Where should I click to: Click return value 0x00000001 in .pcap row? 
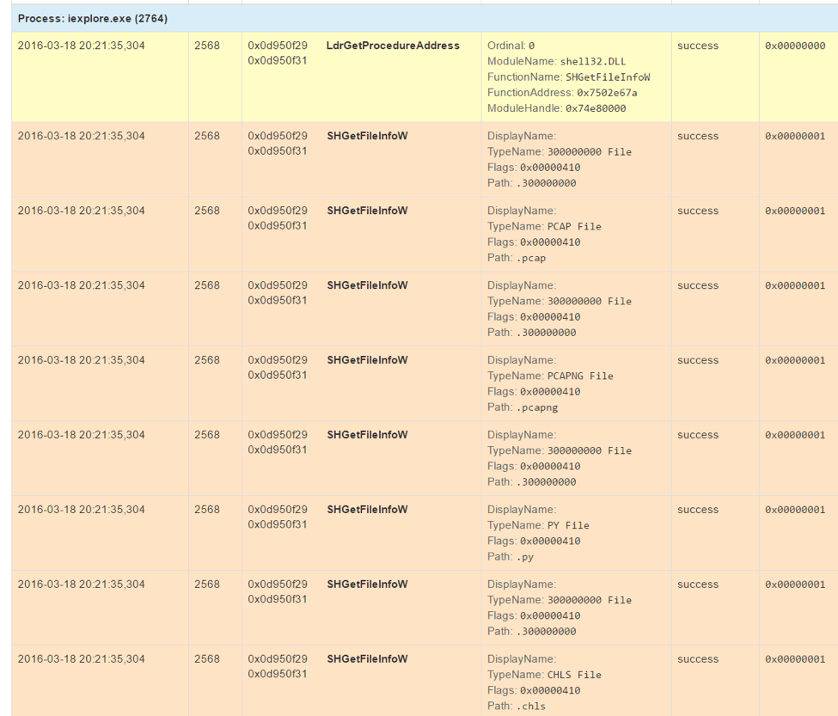(x=795, y=211)
